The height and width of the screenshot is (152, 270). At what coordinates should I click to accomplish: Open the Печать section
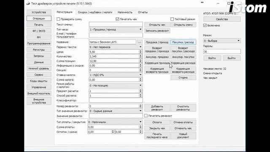coord(39,24)
